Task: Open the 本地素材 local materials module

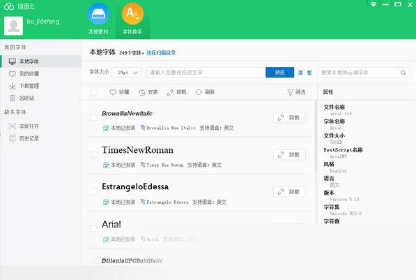Action: [x=98, y=19]
